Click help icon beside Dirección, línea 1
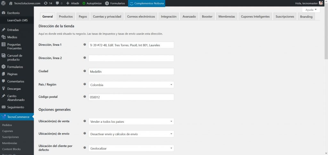 (x=85, y=45)
